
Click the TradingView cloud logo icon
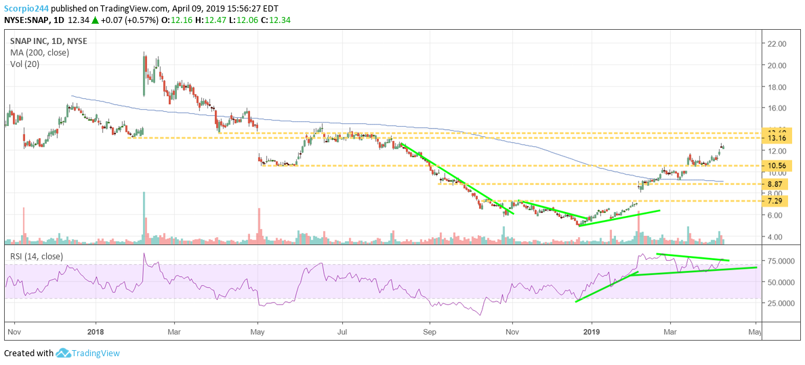coord(63,353)
